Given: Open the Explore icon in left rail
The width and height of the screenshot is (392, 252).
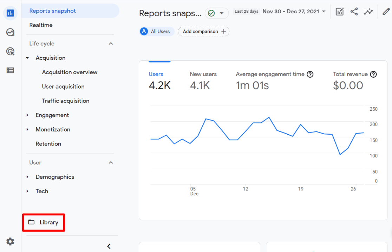Looking at the screenshot, I should click(x=10, y=32).
